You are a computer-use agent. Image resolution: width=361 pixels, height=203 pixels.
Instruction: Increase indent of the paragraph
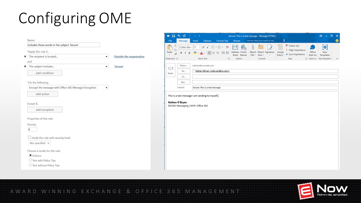(x=227, y=53)
